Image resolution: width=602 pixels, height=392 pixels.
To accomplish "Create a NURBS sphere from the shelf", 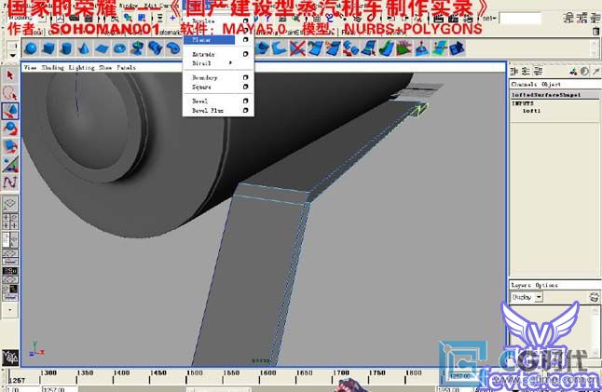I will click(31, 48).
